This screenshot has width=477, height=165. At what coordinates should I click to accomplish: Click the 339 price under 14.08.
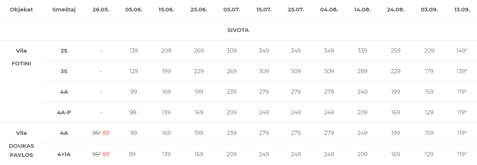click(362, 51)
